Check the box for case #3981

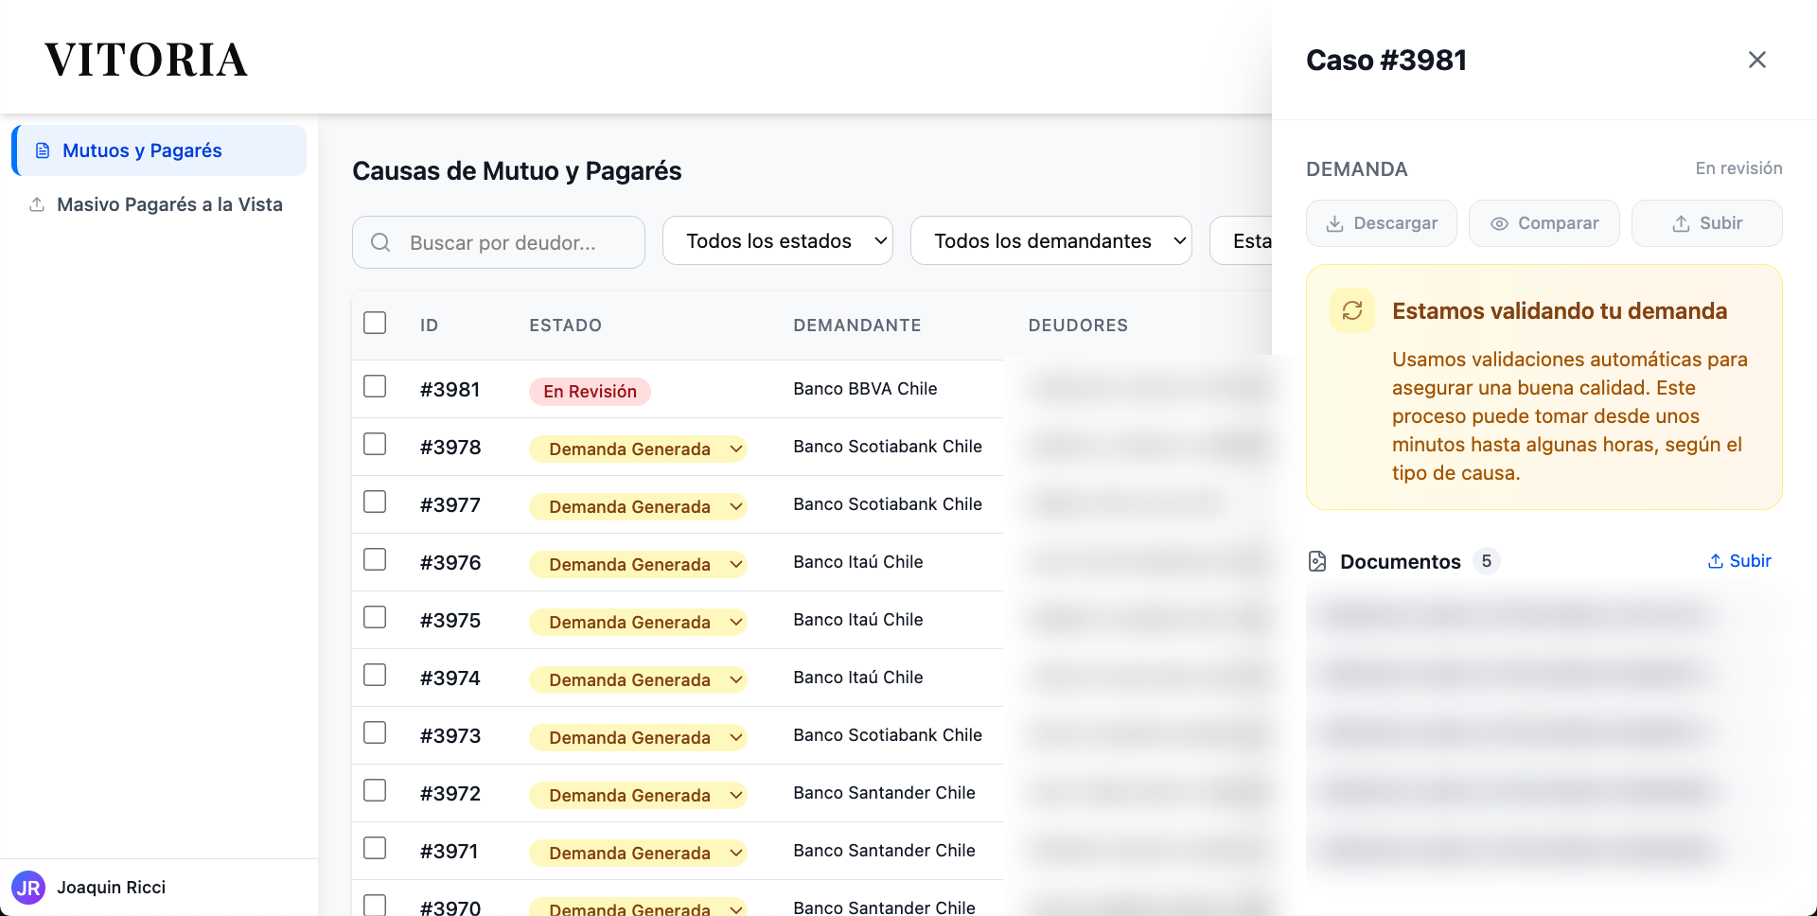tap(375, 386)
